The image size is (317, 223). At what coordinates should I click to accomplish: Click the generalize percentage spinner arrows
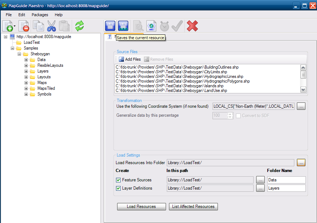point(230,116)
